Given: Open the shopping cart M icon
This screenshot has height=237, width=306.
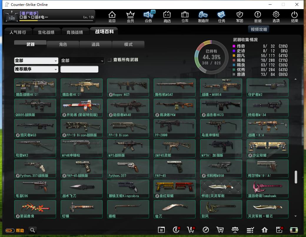Looking at the screenshot, I should coord(220,230).
